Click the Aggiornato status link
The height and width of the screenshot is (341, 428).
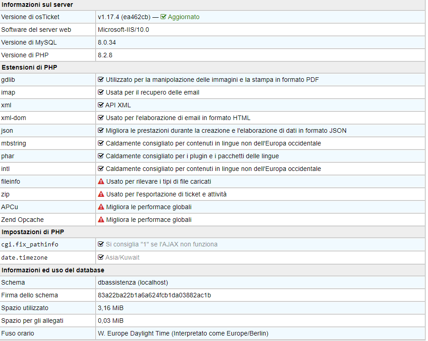click(183, 17)
